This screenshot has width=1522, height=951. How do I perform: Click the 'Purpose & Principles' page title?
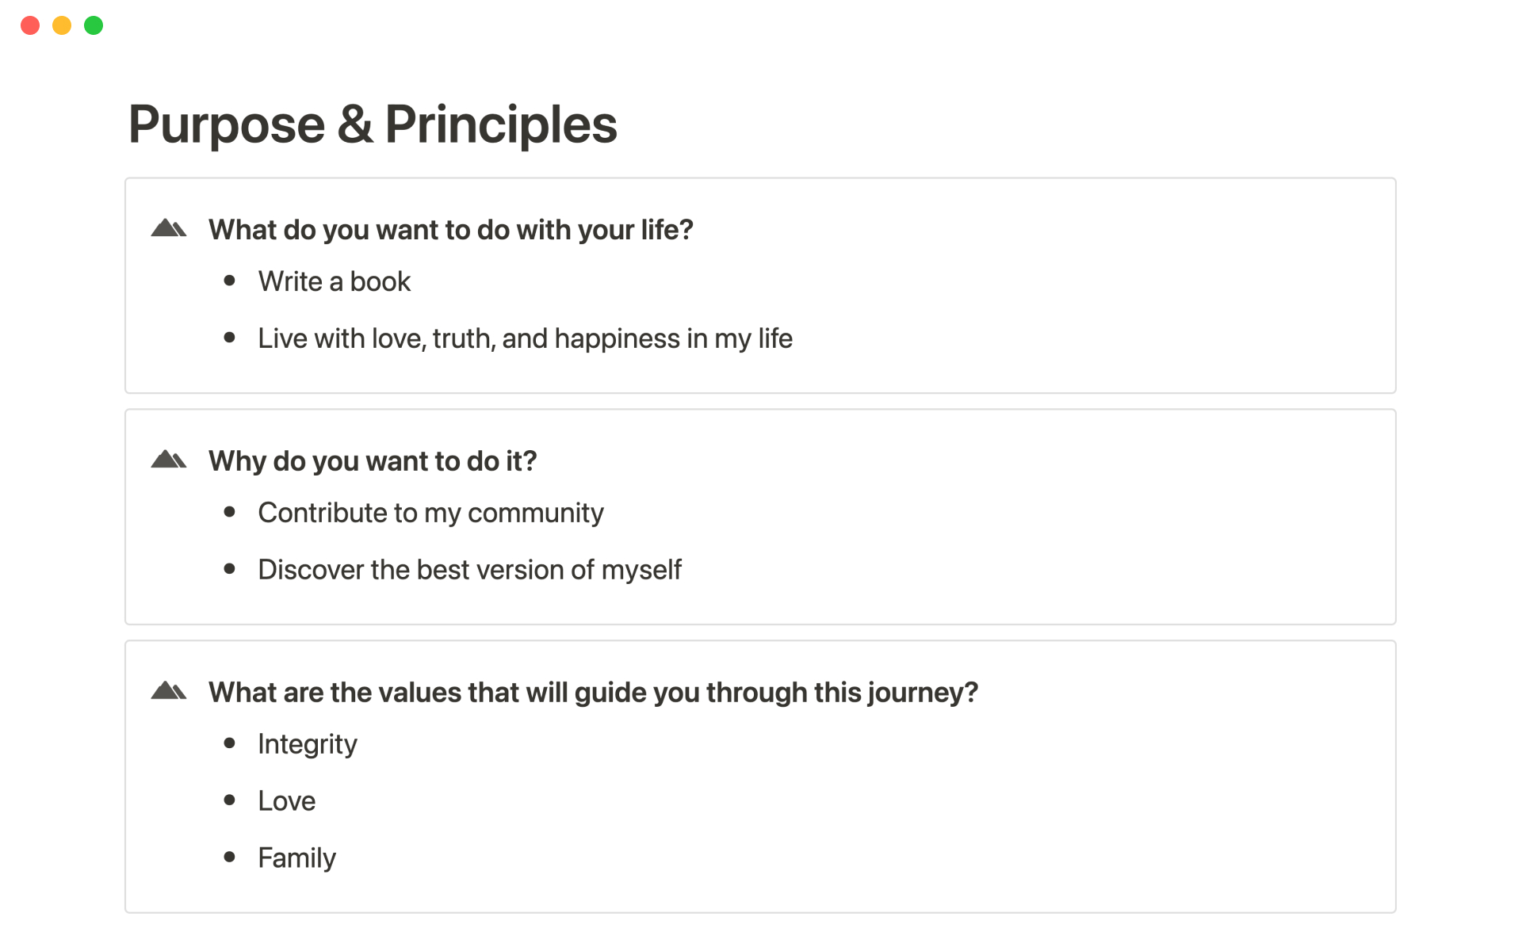click(x=373, y=124)
